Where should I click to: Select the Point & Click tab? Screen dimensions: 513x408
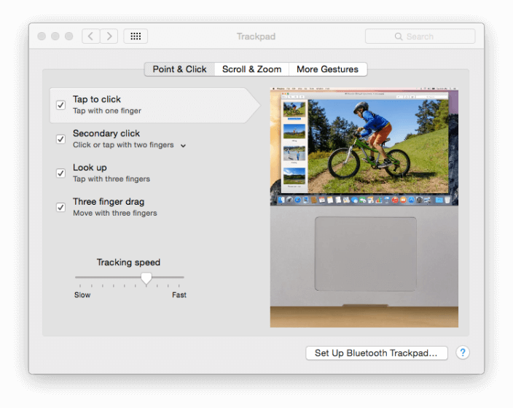click(179, 69)
